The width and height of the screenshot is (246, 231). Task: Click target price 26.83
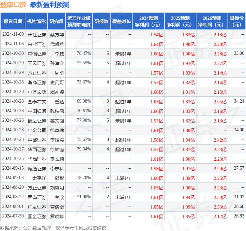(x=239, y=216)
